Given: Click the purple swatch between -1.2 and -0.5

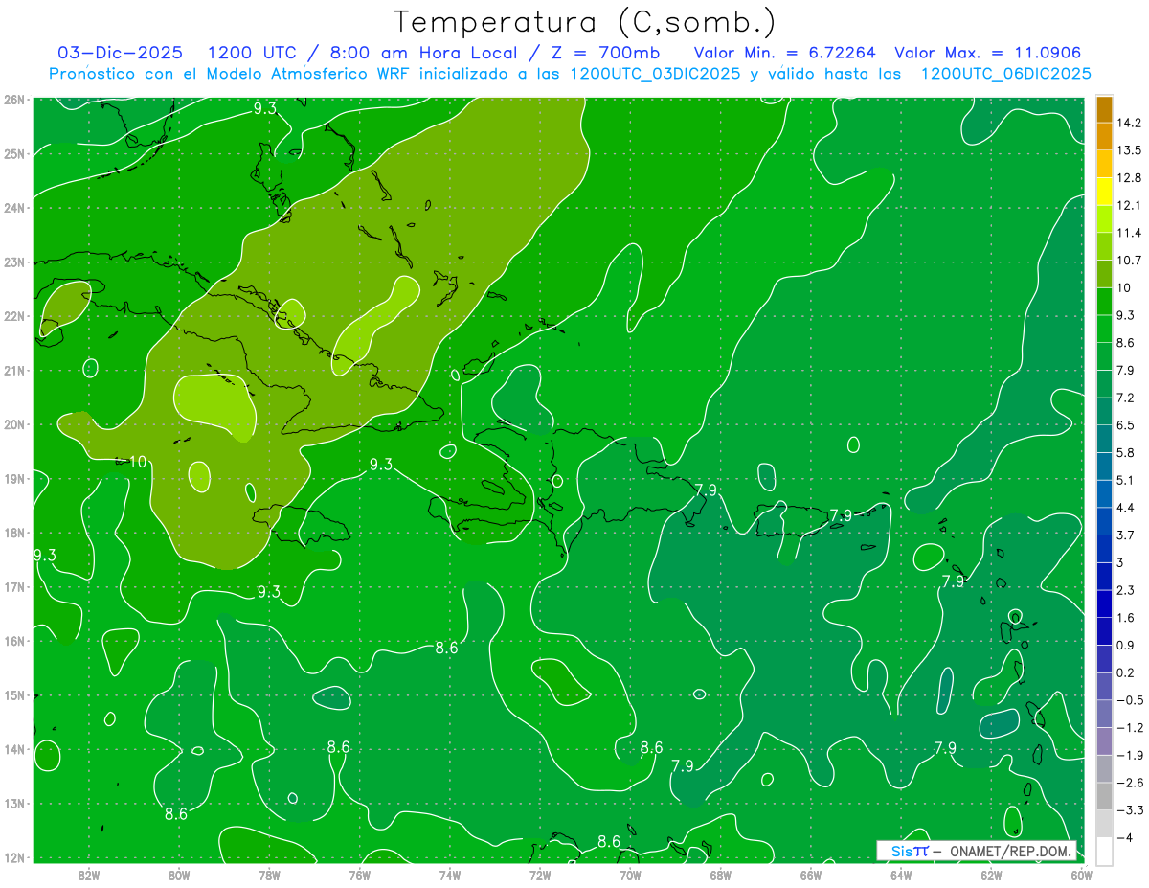Looking at the screenshot, I should (x=1104, y=713).
